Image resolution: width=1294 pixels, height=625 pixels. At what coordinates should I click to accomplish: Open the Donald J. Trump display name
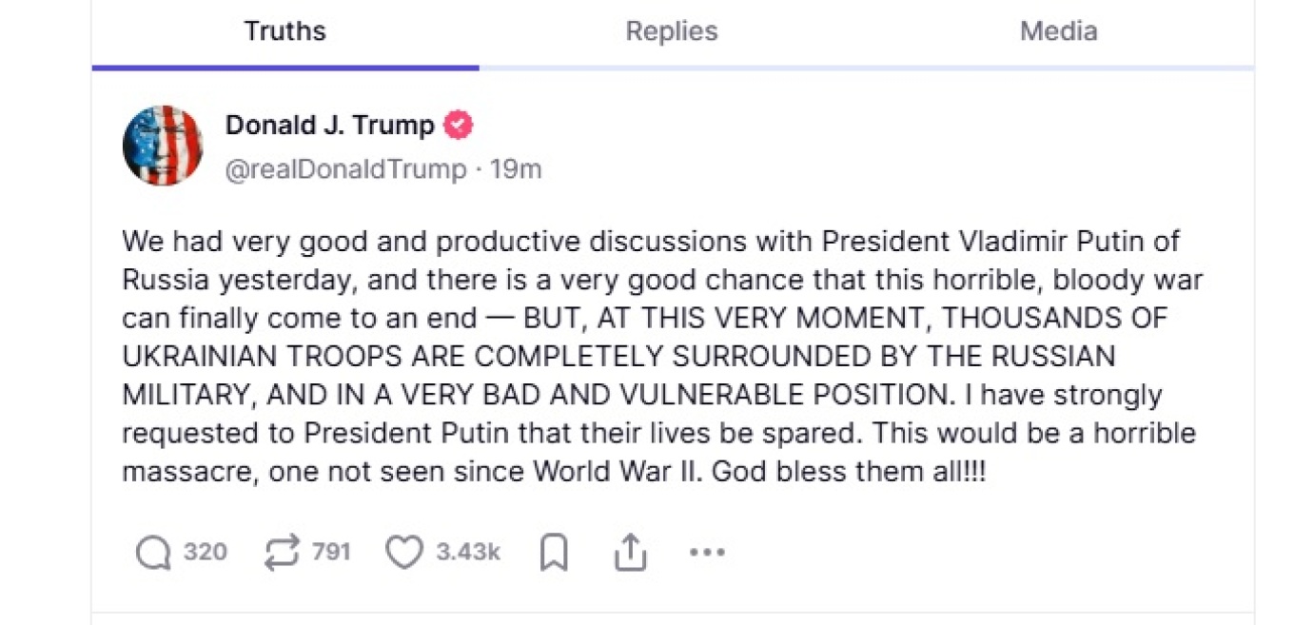coord(329,125)
